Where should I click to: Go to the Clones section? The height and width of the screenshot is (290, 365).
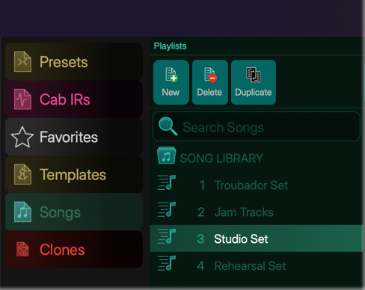point(74,250)
